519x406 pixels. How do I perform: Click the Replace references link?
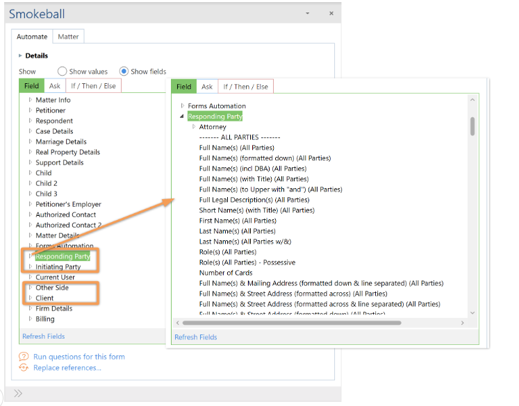coord(67,368)
